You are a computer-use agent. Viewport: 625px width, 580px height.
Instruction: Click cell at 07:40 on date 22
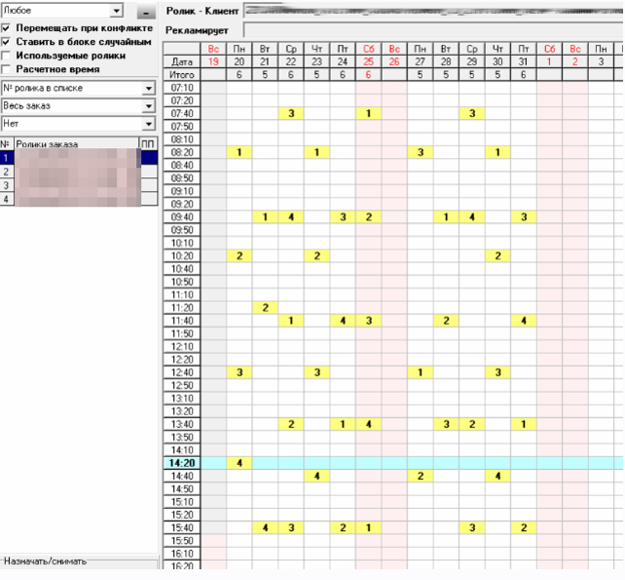coord(291,113)
